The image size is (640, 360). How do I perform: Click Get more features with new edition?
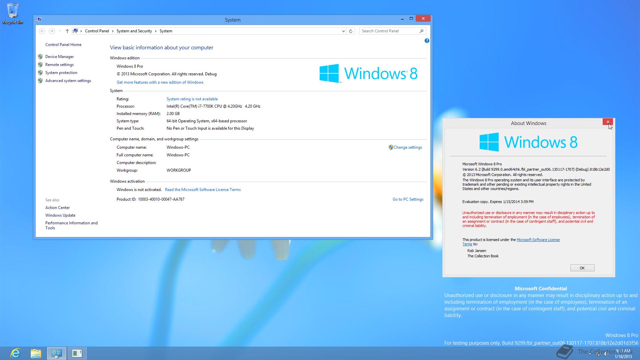pos(160,82)
